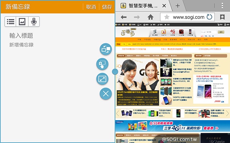This screenshot has width=230, height=143.
Task: Tap the Google search box on the site
Action: pos(208,32)
